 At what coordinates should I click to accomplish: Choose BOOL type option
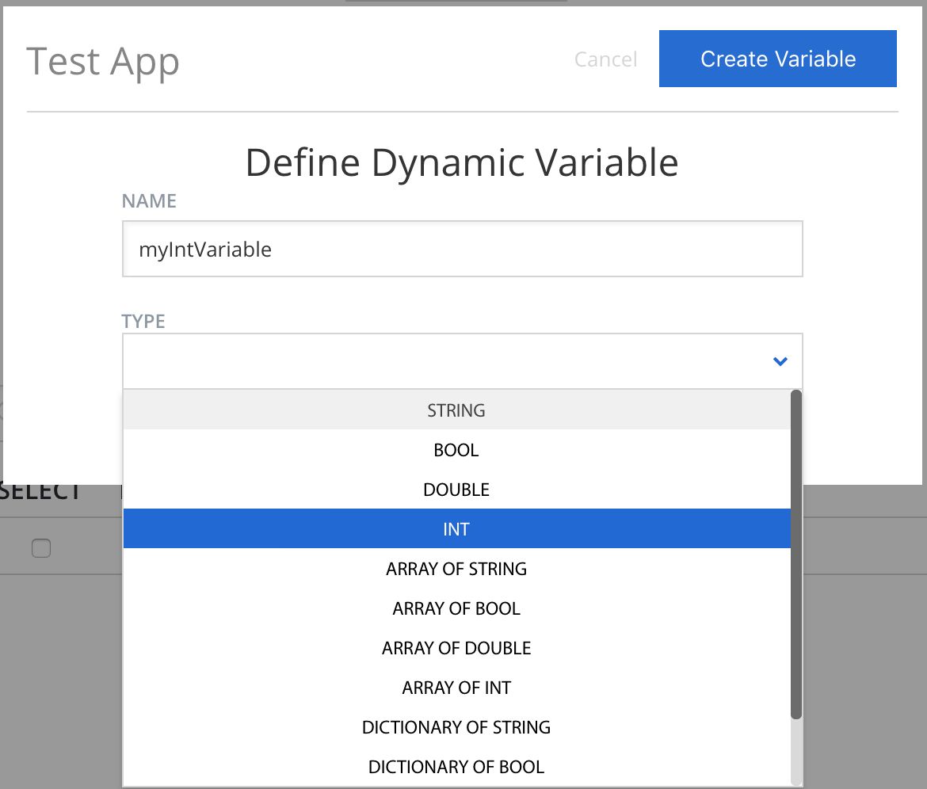tap(456, 450)
